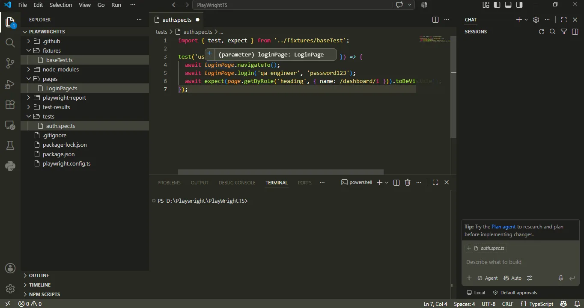
Task: Expand the .github folder
Action: click(29, 41)
